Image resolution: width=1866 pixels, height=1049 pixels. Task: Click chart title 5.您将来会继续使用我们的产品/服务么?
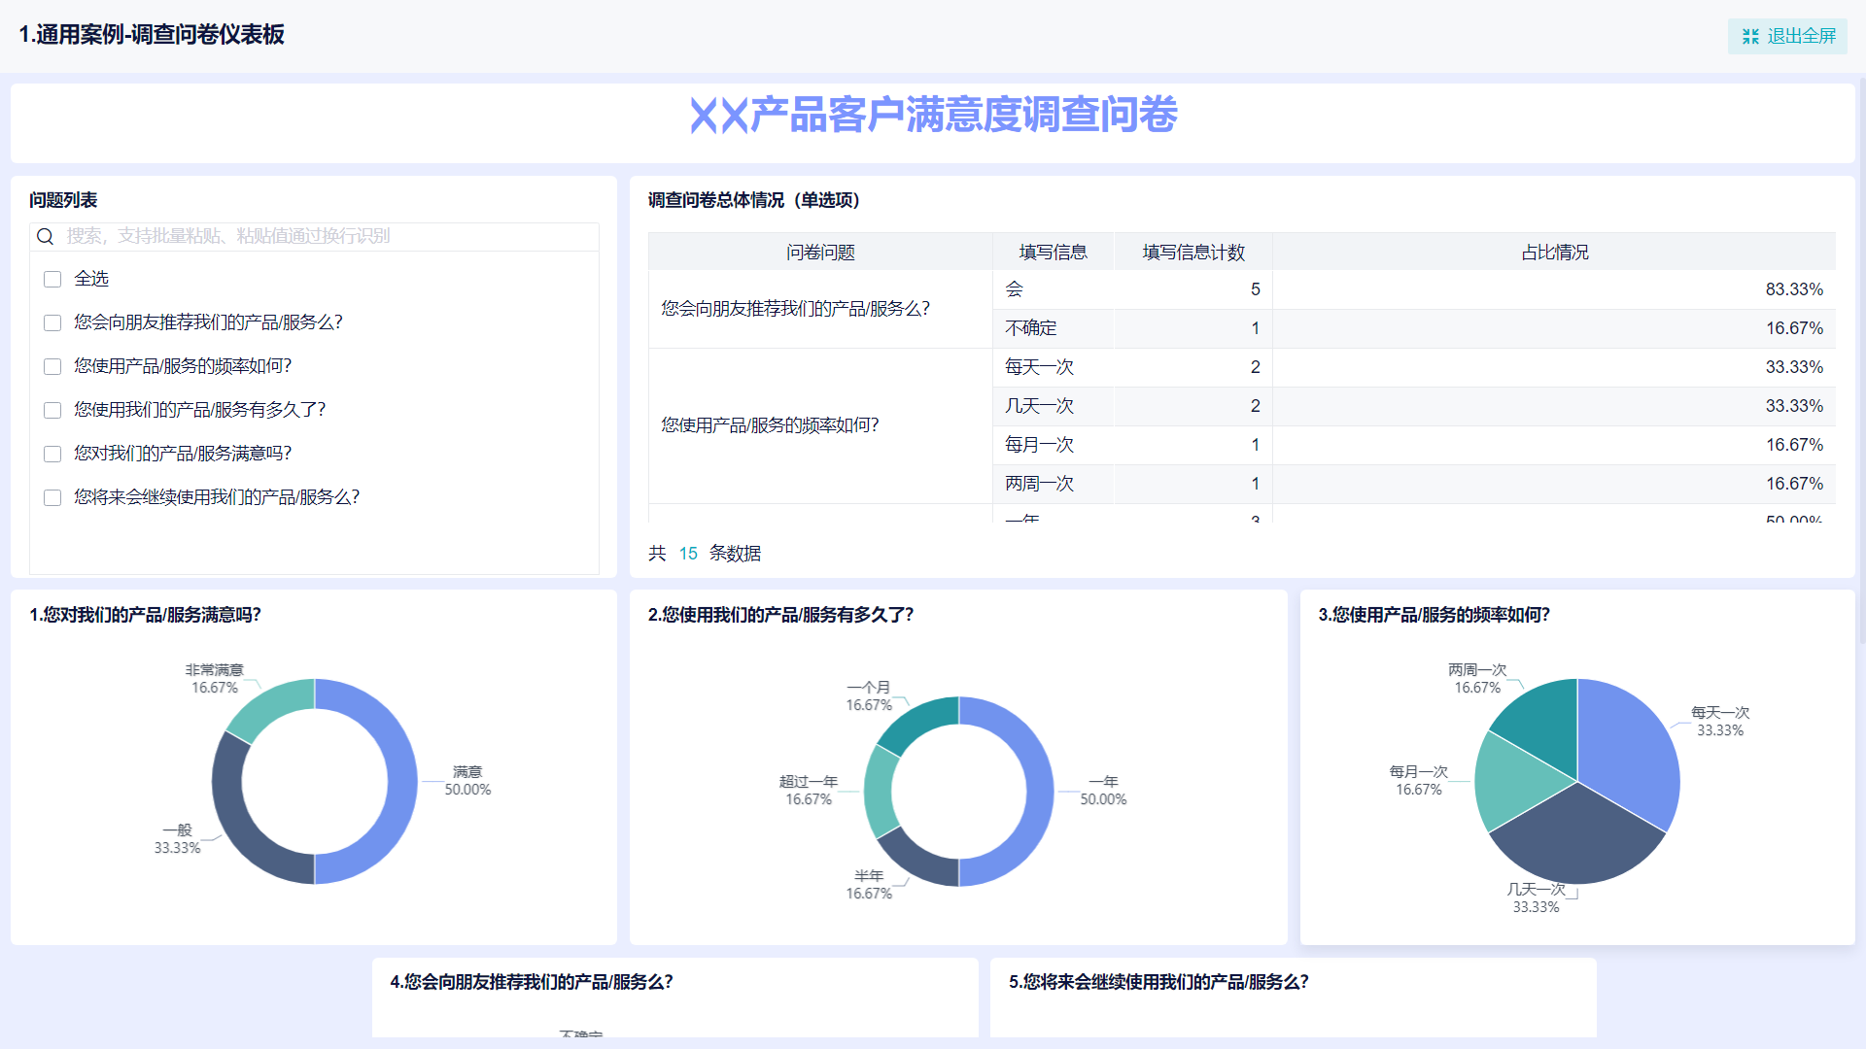[x=1158, y=982]
